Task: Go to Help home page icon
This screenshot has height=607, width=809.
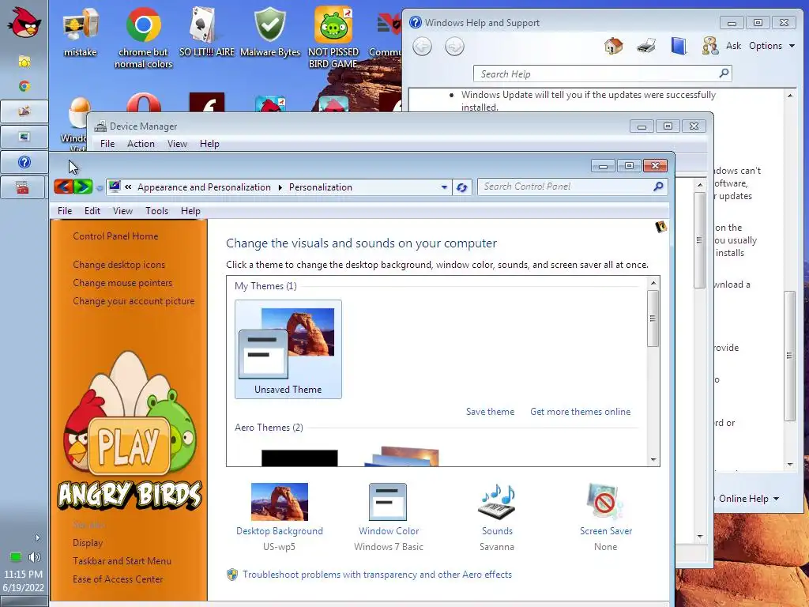Action: [x=613, y=46]
